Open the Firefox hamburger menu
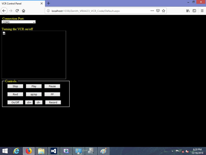This screenshot has height=155, width=206. point(202,11)
